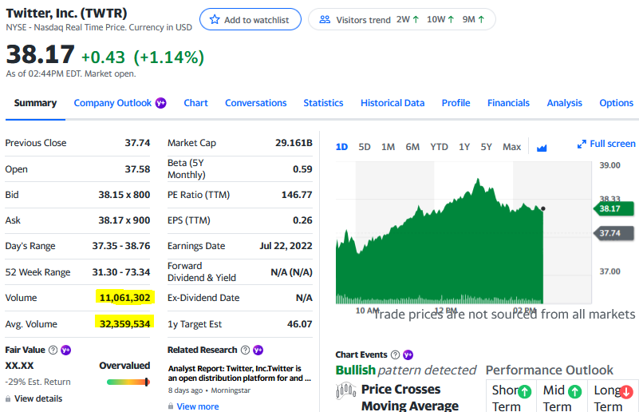Select the 5D chart range
Image resolution: width=639 pixels, height=412 pixels.
coord(365,147)
